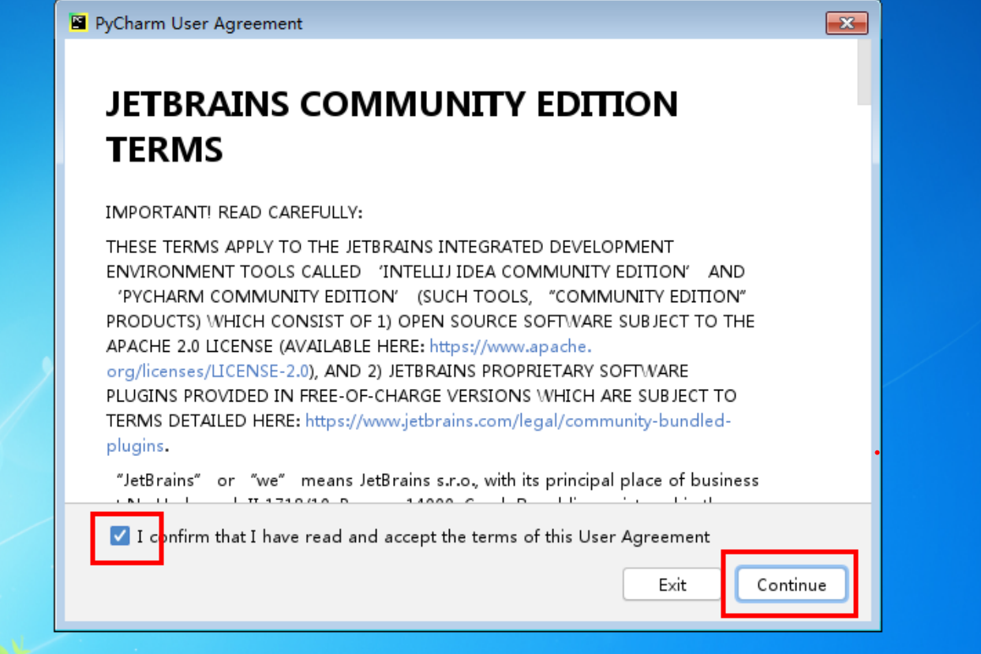981x654 pixels.
Task: Click the agreement text scrollbar thumb
Action: (864, 73)
